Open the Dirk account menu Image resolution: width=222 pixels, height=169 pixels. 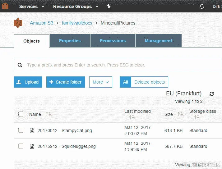click(x=217, y=6)
